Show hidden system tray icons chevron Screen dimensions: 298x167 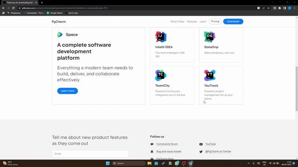pyautogui.click(x=249, y=163)
